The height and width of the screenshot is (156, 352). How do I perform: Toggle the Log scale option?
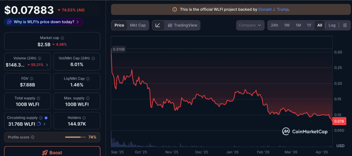(x=332, y=25)
